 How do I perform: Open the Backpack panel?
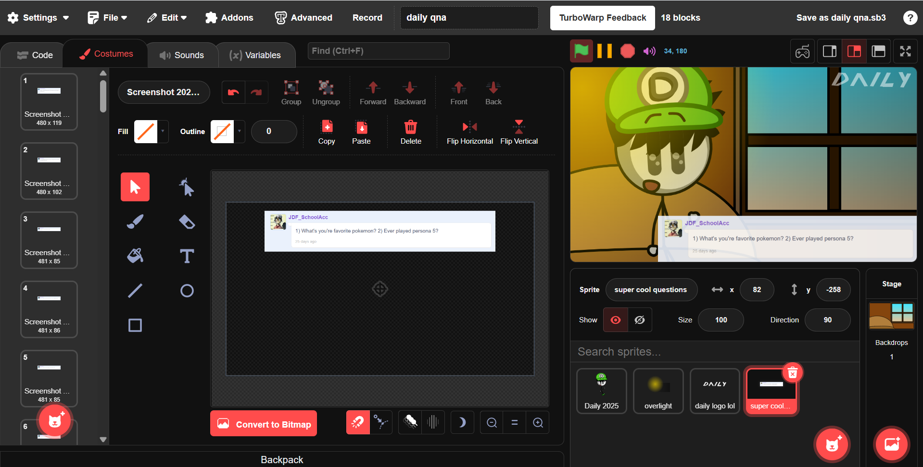(282, 459)
